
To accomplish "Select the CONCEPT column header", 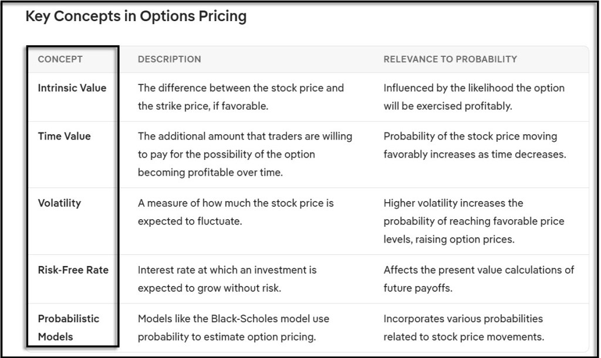I will click(60, 59).
